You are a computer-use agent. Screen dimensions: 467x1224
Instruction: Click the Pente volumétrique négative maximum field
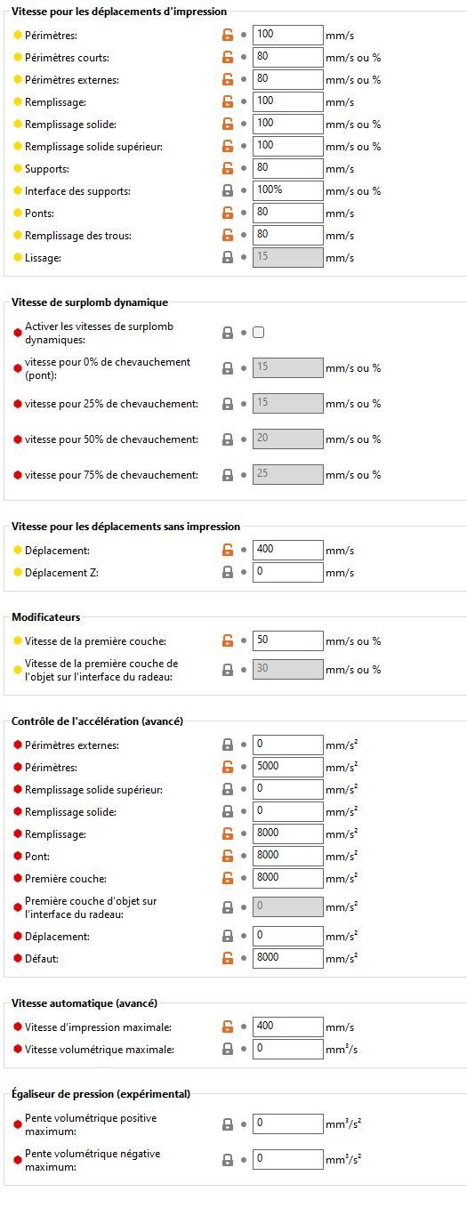click(x=288, y=1159)
